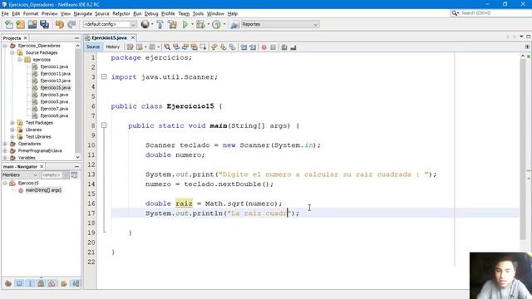Minimize the Navigator panel
Screen dimensions: 532x299
pyautogui.click(x=76, y=167)
